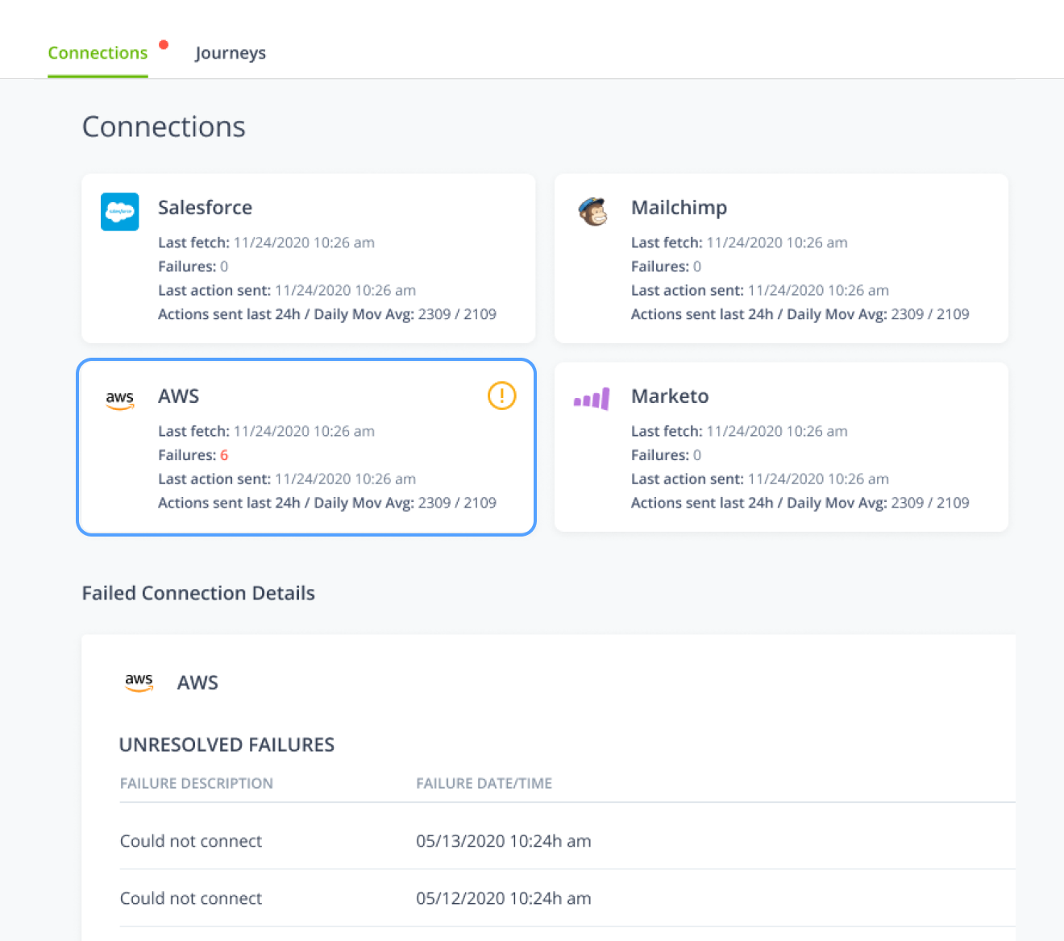
Task: Click the Connections page heading
Action: pyautogui.click(x=164, y=126)
